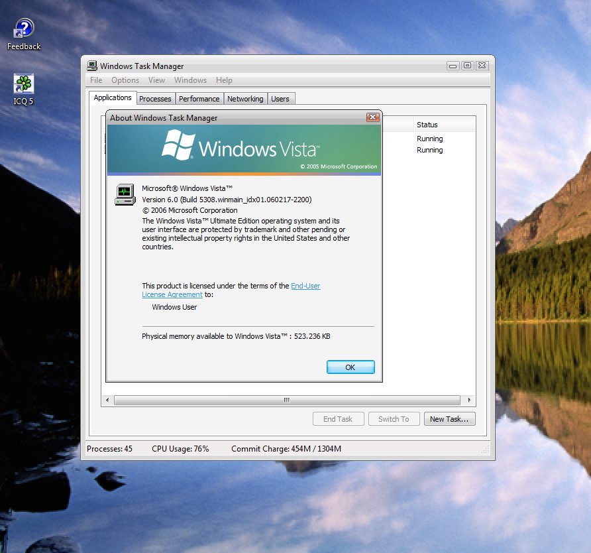
Task: Open the File menu
Action: pos(95,80)
